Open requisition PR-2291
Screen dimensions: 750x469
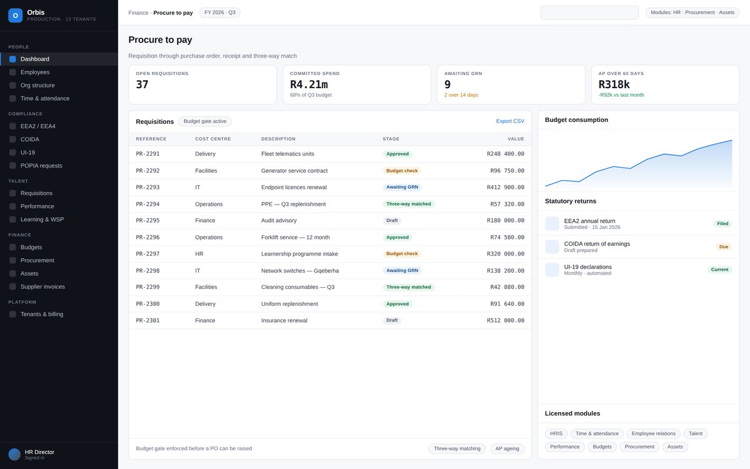click(330, 154)
